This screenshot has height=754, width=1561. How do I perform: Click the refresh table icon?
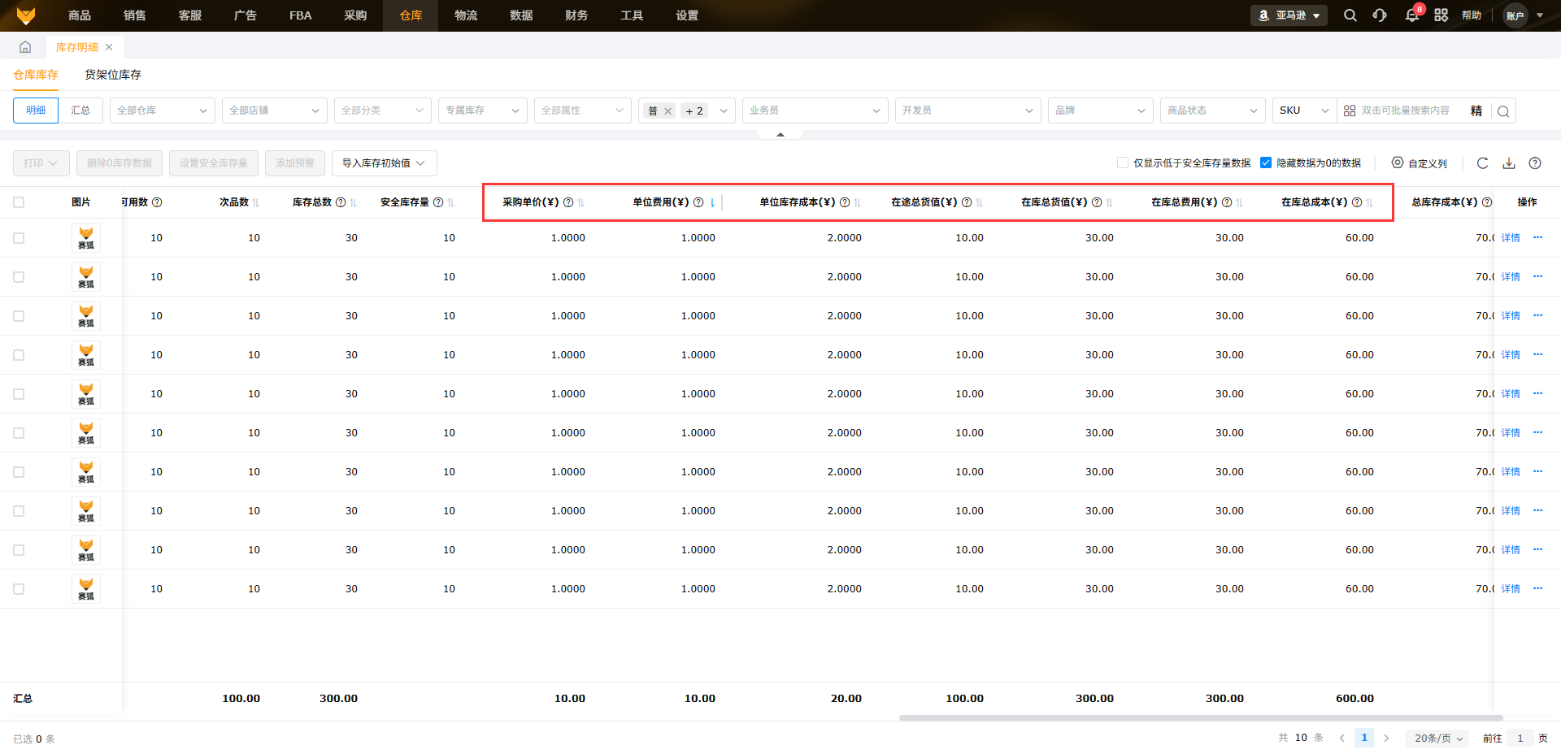click(1482, 163)
